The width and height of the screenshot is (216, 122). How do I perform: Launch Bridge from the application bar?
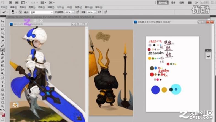(10, 2)
